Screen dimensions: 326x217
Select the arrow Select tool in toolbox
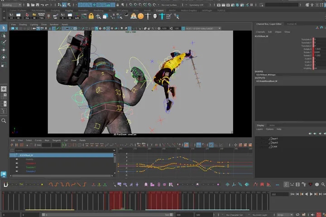click(4, 28)
